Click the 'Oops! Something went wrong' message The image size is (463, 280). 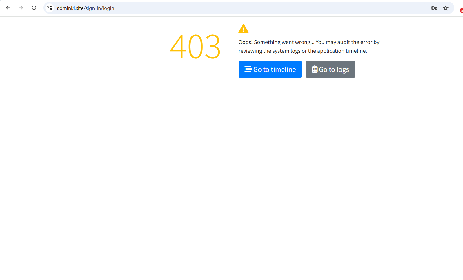coord(309,46)
